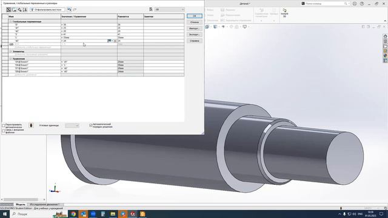This screenshot has width=388, height=218.
Task: Collapse the Глобальные переменные section
Action: [11, 22]
